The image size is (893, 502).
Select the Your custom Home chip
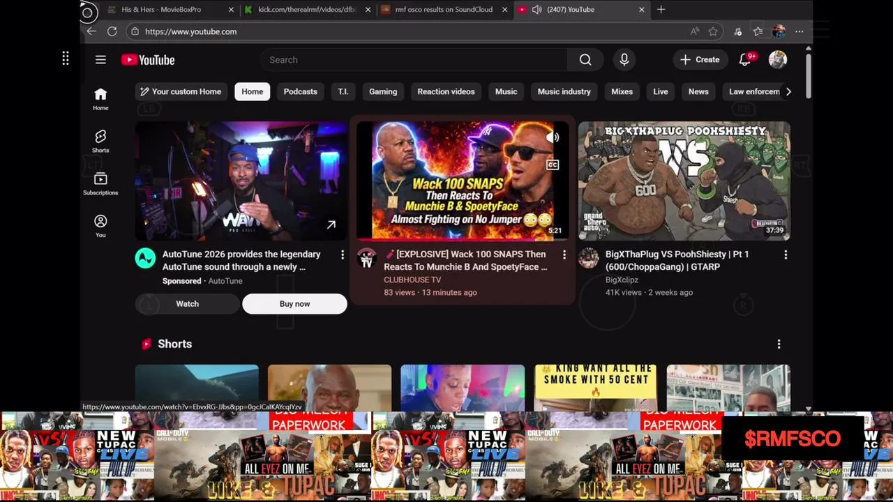181,91
